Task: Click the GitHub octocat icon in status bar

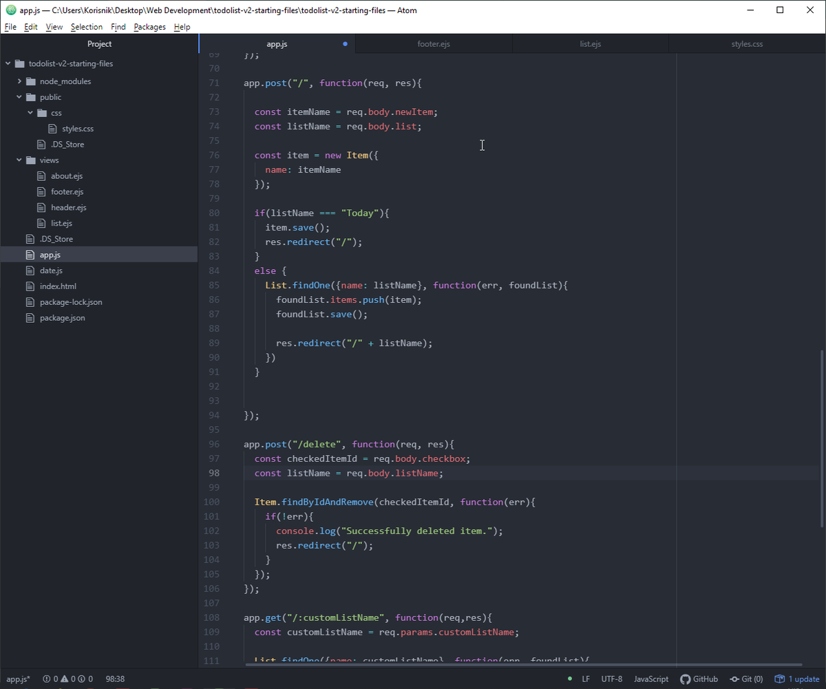Action: [x=686, y=679]
